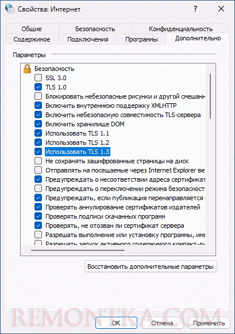Switch to the Безопасность tab

(x=95, y=28)
